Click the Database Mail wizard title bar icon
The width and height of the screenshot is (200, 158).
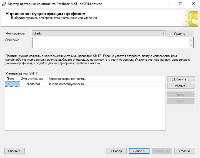pos(4,4)
